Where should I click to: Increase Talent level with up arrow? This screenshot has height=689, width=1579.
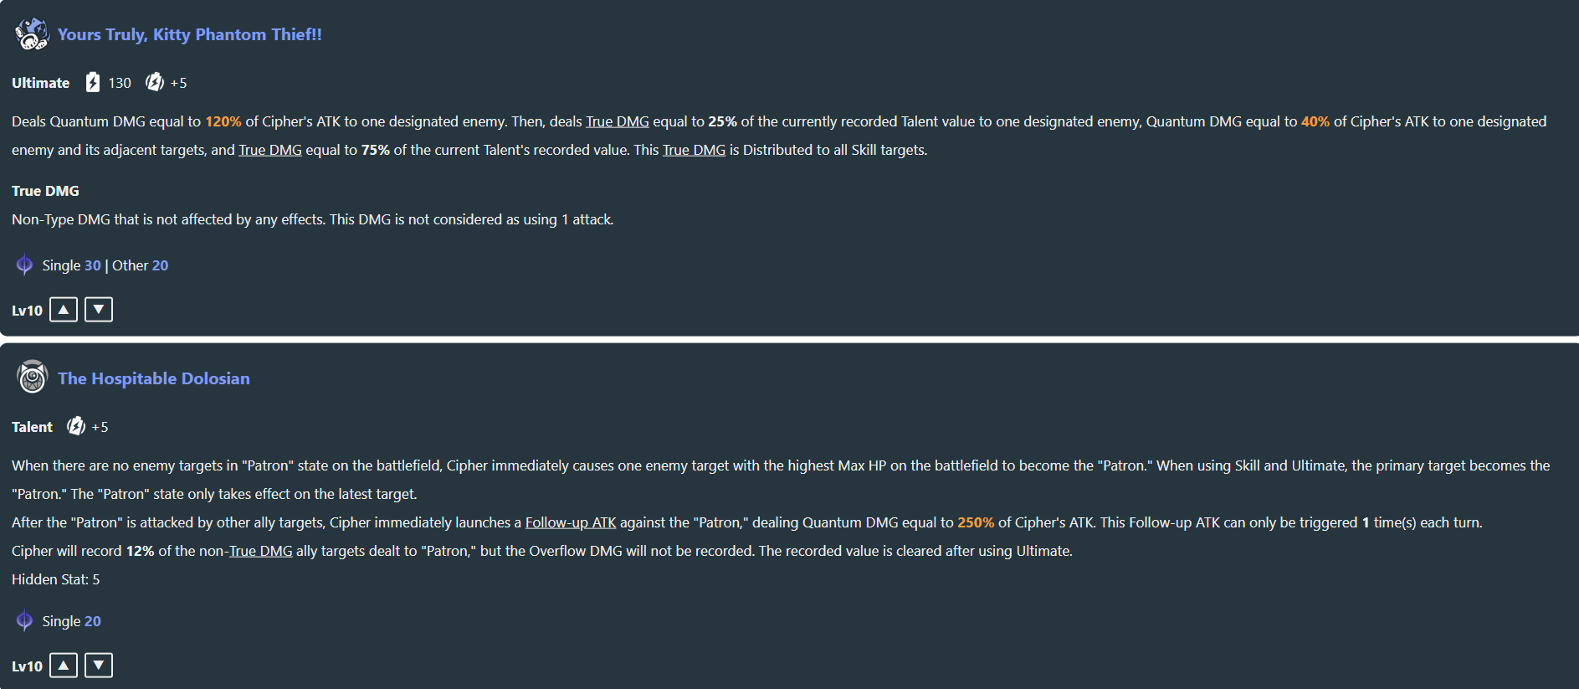pos(64,666)
